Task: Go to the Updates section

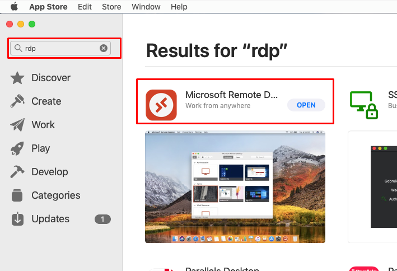Action: pos(50,219)
